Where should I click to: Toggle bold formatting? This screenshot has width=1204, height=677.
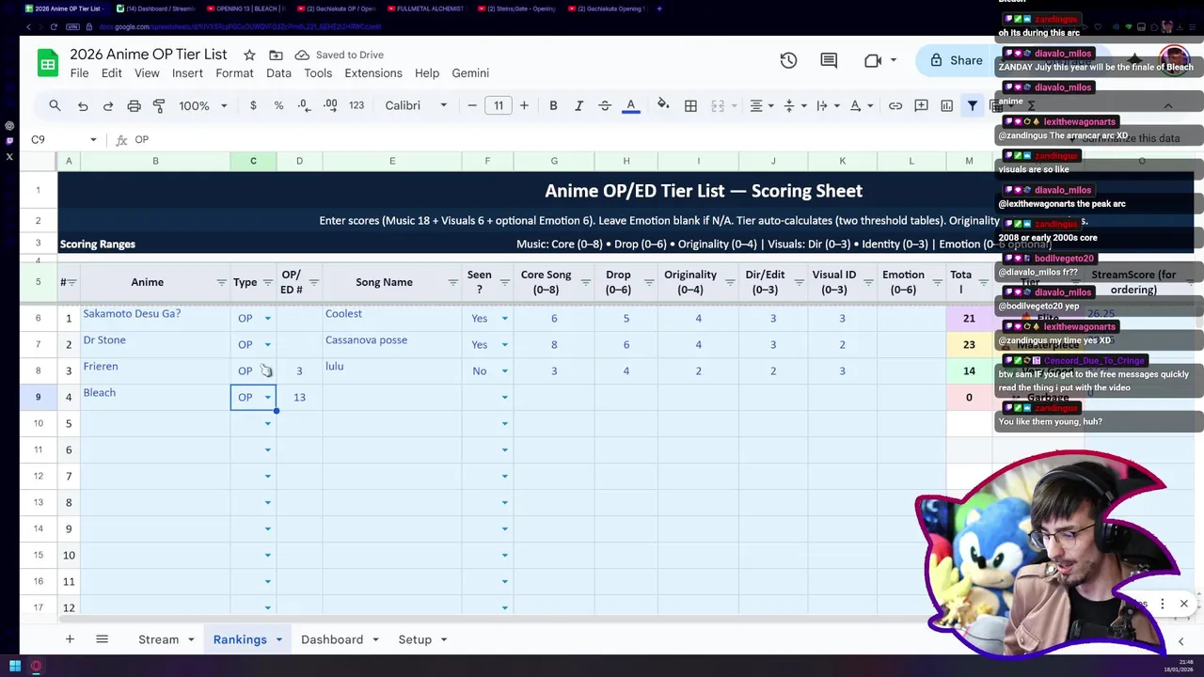(x=553, y=105)
